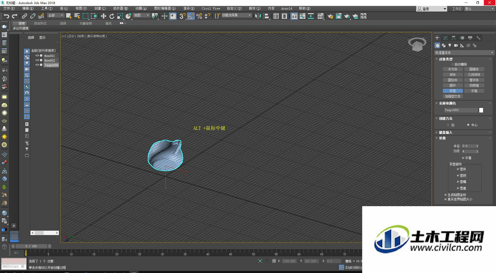Select the Select and Scale tool
The image size is (496, 273).
[120, 16]
